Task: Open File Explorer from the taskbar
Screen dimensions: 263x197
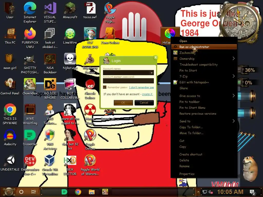Action: point(92,192)
